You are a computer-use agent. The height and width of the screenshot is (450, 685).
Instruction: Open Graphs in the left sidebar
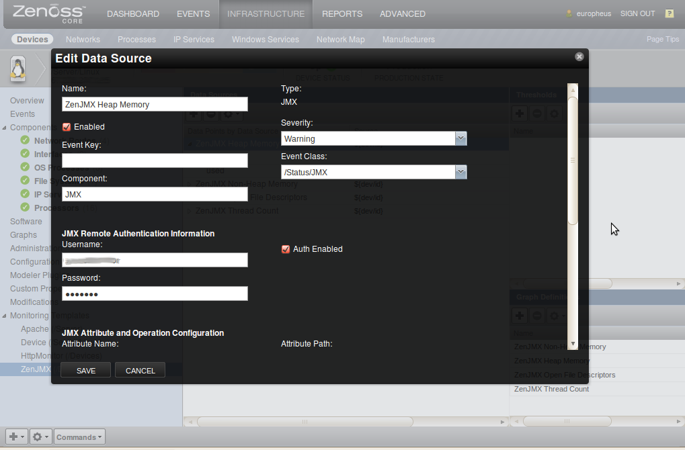coord(23,235)
